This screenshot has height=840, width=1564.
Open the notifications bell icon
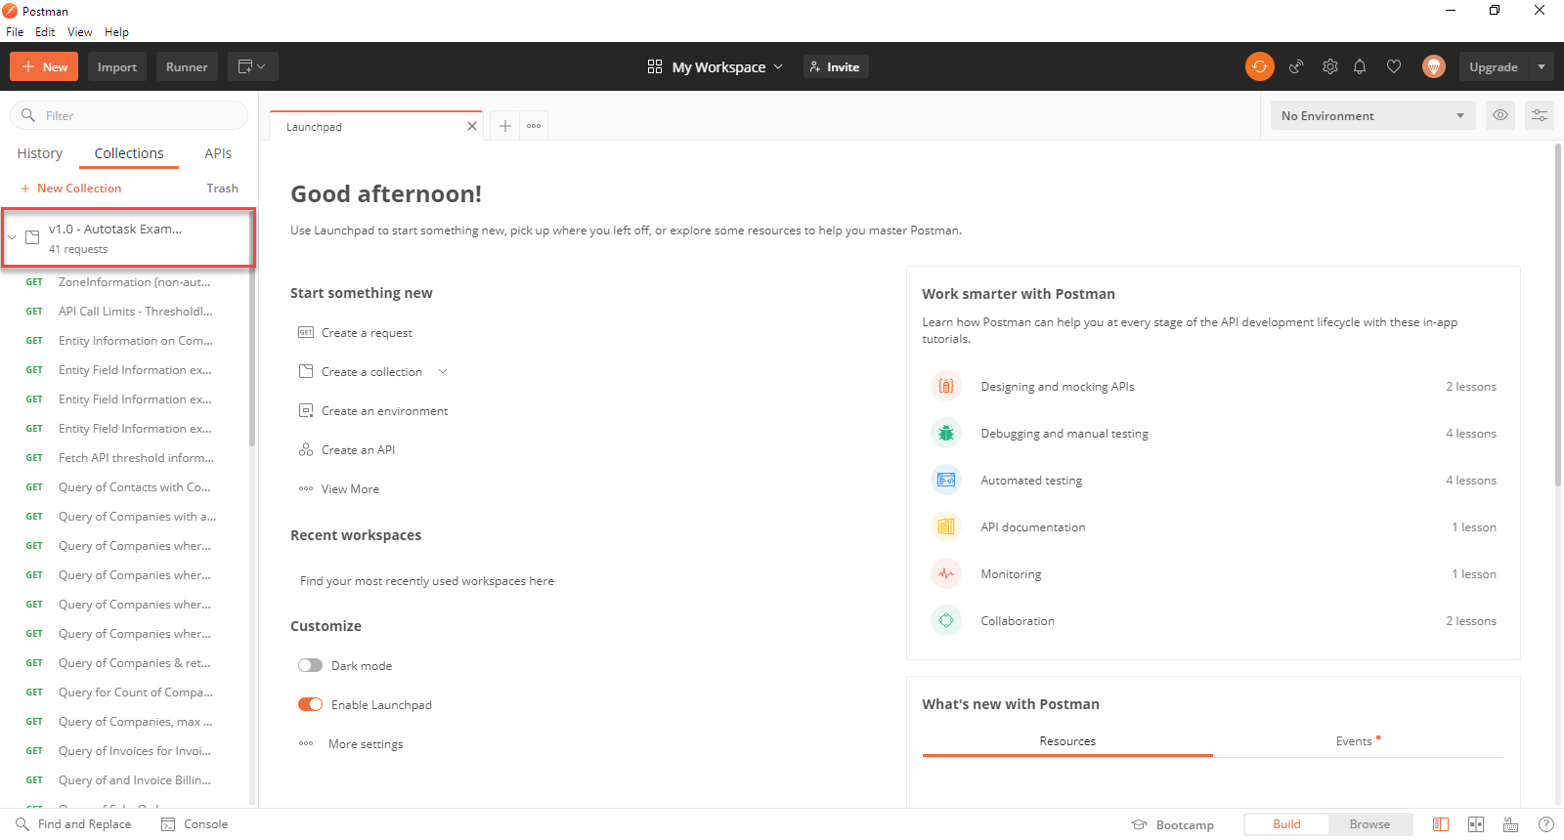pyautogui.click(x=1360, y=66)
